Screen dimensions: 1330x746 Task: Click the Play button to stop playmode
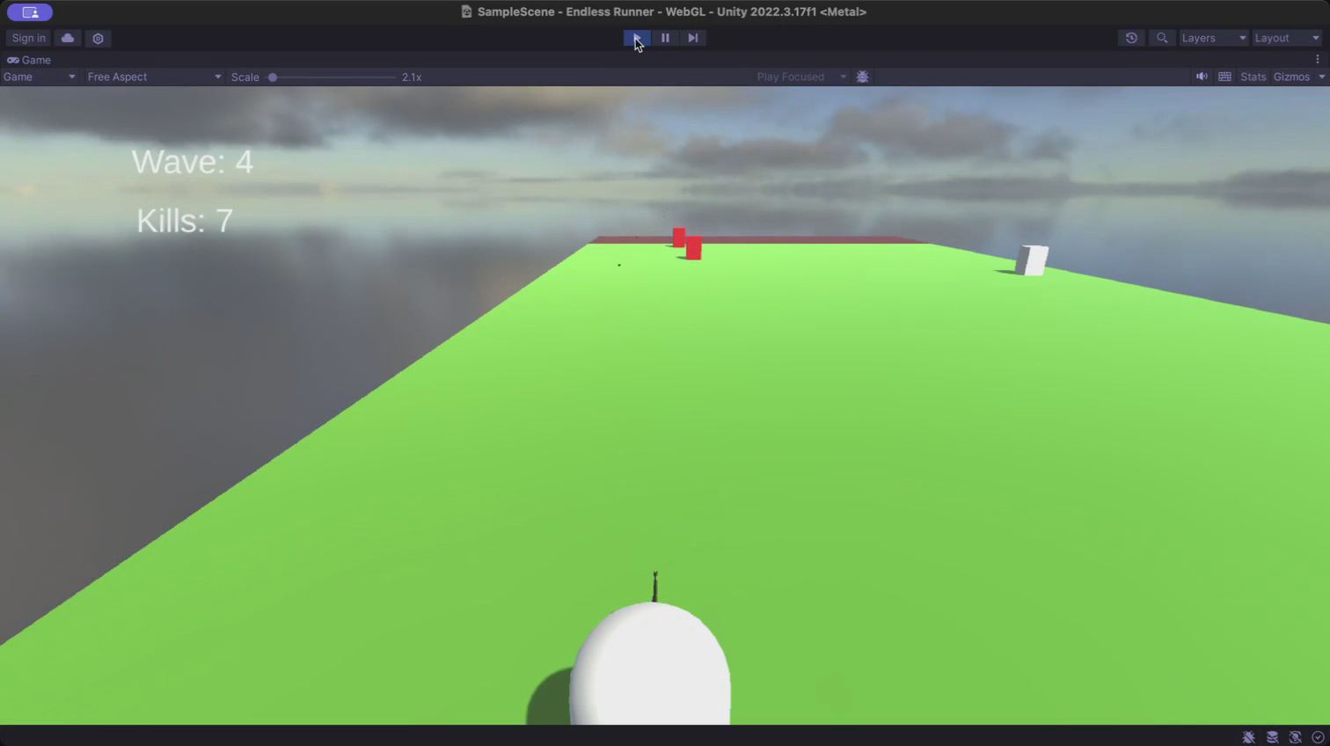pos(636,38)
